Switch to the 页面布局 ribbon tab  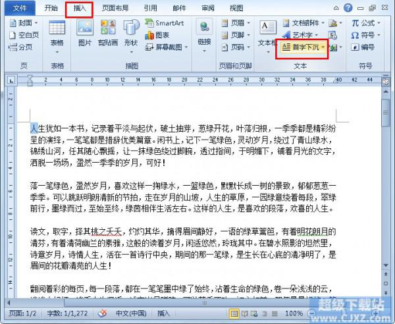115,9
